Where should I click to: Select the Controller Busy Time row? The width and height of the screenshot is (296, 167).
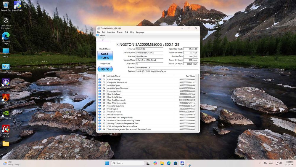point(147,106)
